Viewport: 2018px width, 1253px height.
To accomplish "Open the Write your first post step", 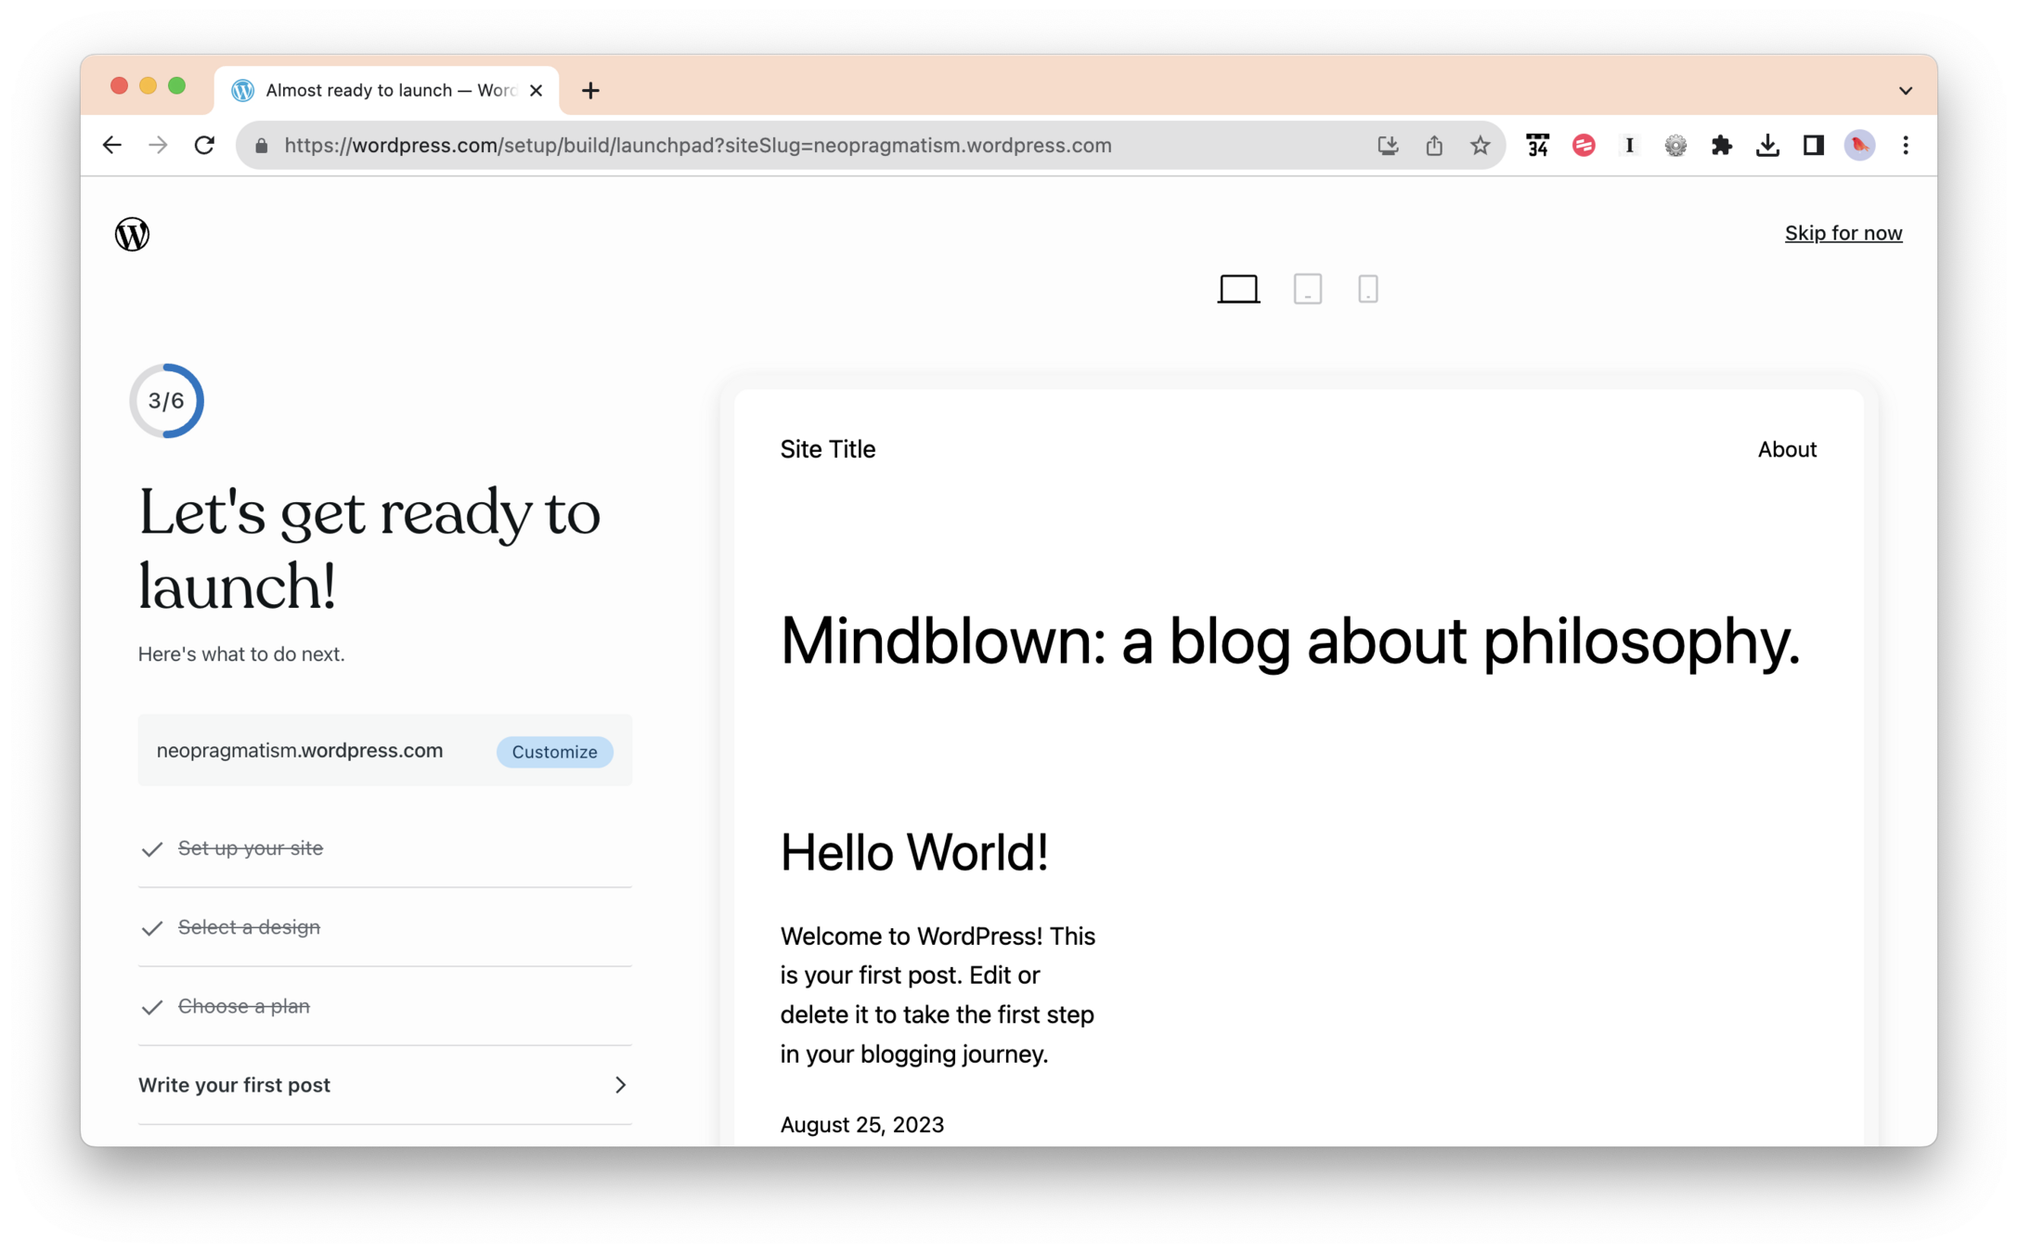I will (x=384, y=1085).
